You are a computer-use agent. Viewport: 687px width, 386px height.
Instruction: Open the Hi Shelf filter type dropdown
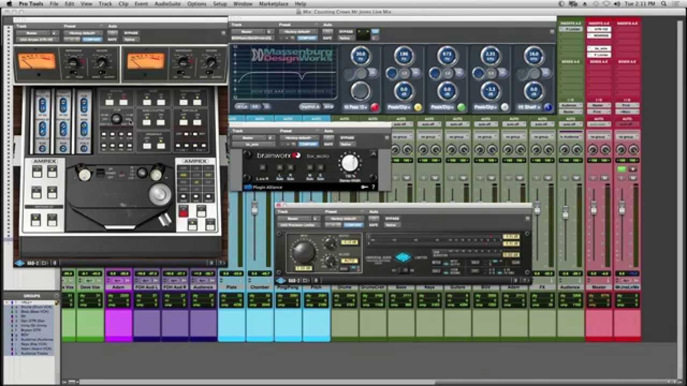[x=530, y=107]
